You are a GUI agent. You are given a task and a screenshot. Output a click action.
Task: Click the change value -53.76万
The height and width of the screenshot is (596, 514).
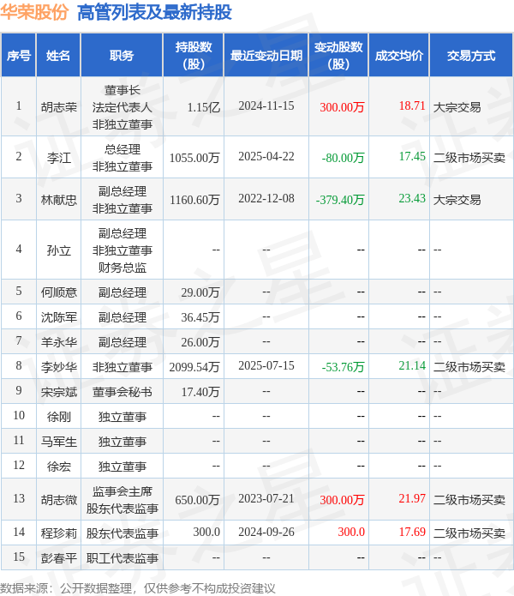tap(343, 367)
